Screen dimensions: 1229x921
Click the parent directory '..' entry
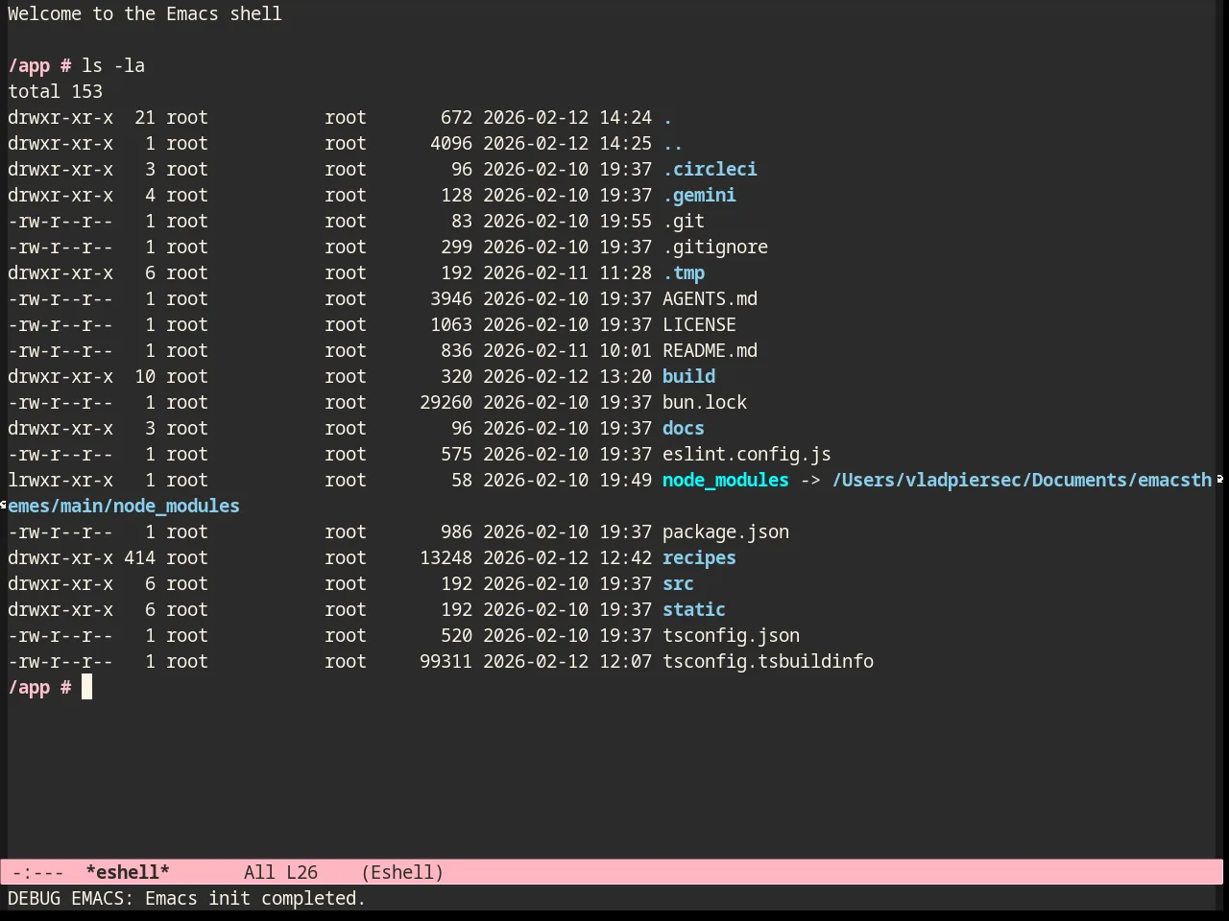[672, 143]
